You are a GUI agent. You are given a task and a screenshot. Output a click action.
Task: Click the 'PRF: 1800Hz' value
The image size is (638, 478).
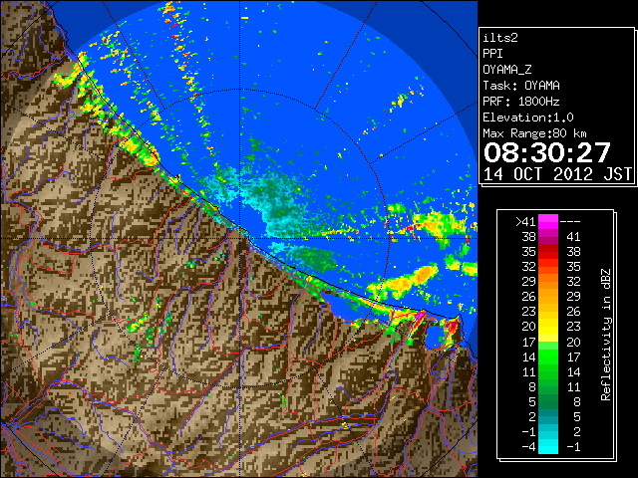[521, 102]
